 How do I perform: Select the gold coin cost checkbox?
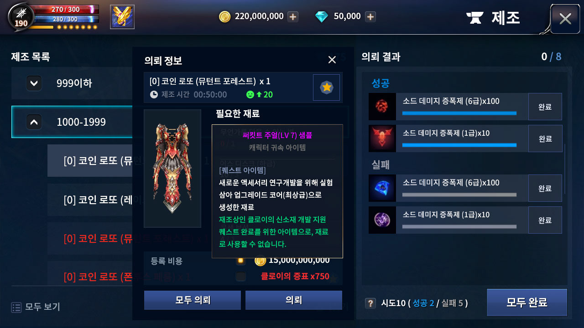pos(241,261)
